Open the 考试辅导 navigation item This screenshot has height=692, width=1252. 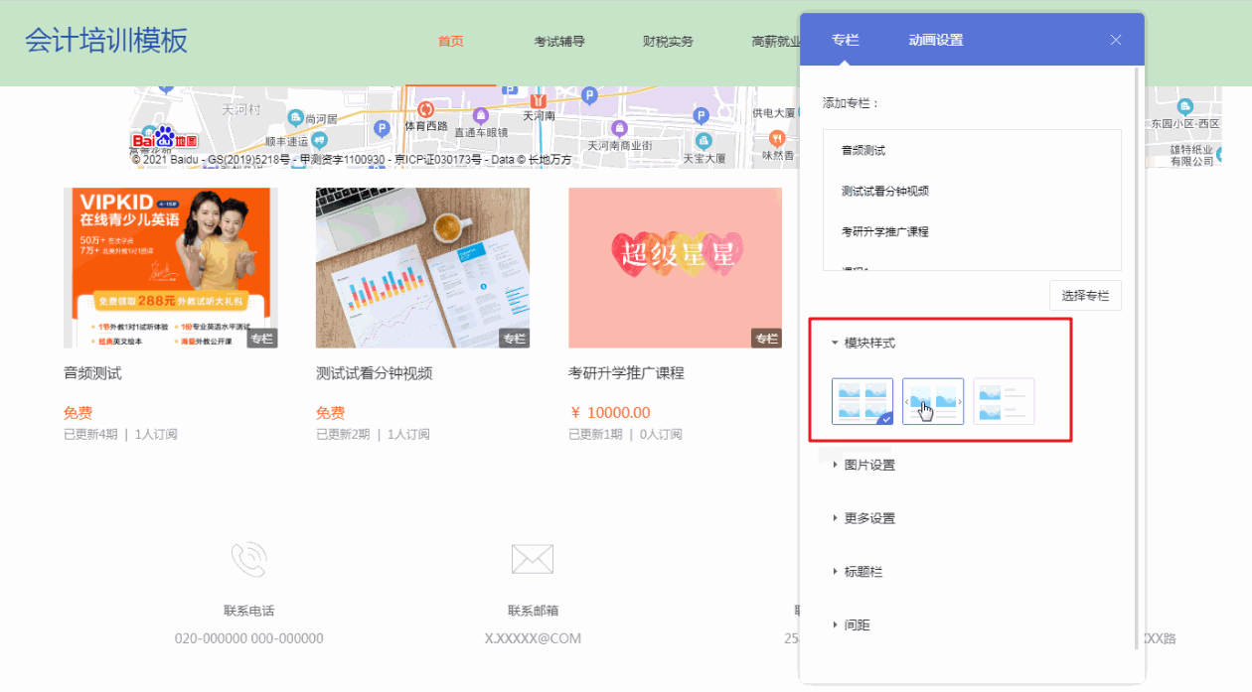559,42
